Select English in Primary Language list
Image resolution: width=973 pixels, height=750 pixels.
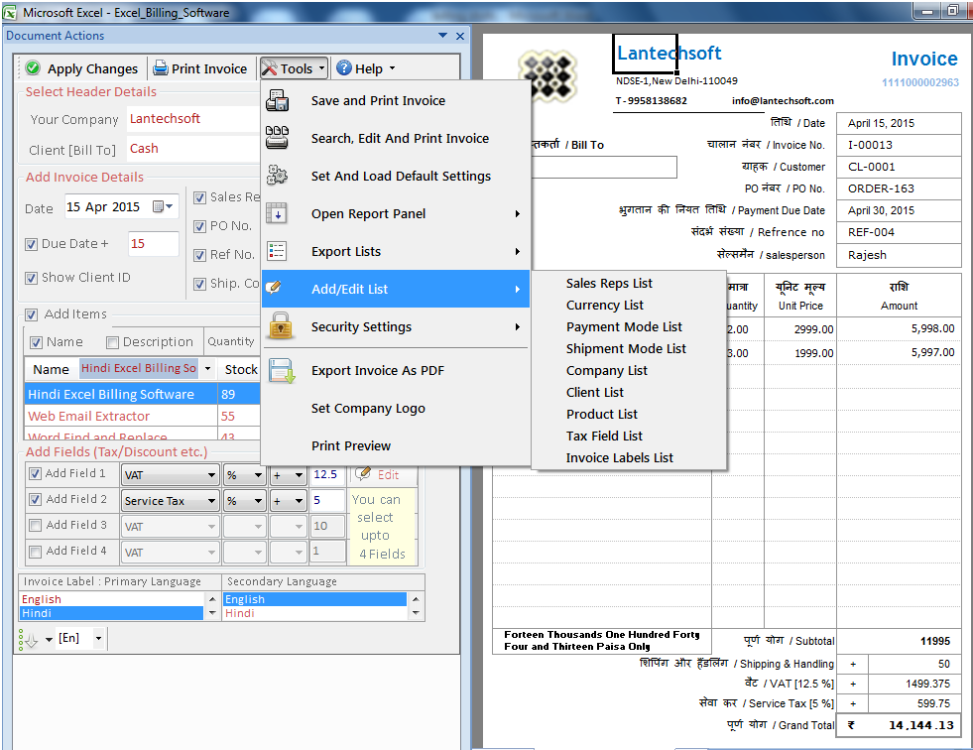112,599
